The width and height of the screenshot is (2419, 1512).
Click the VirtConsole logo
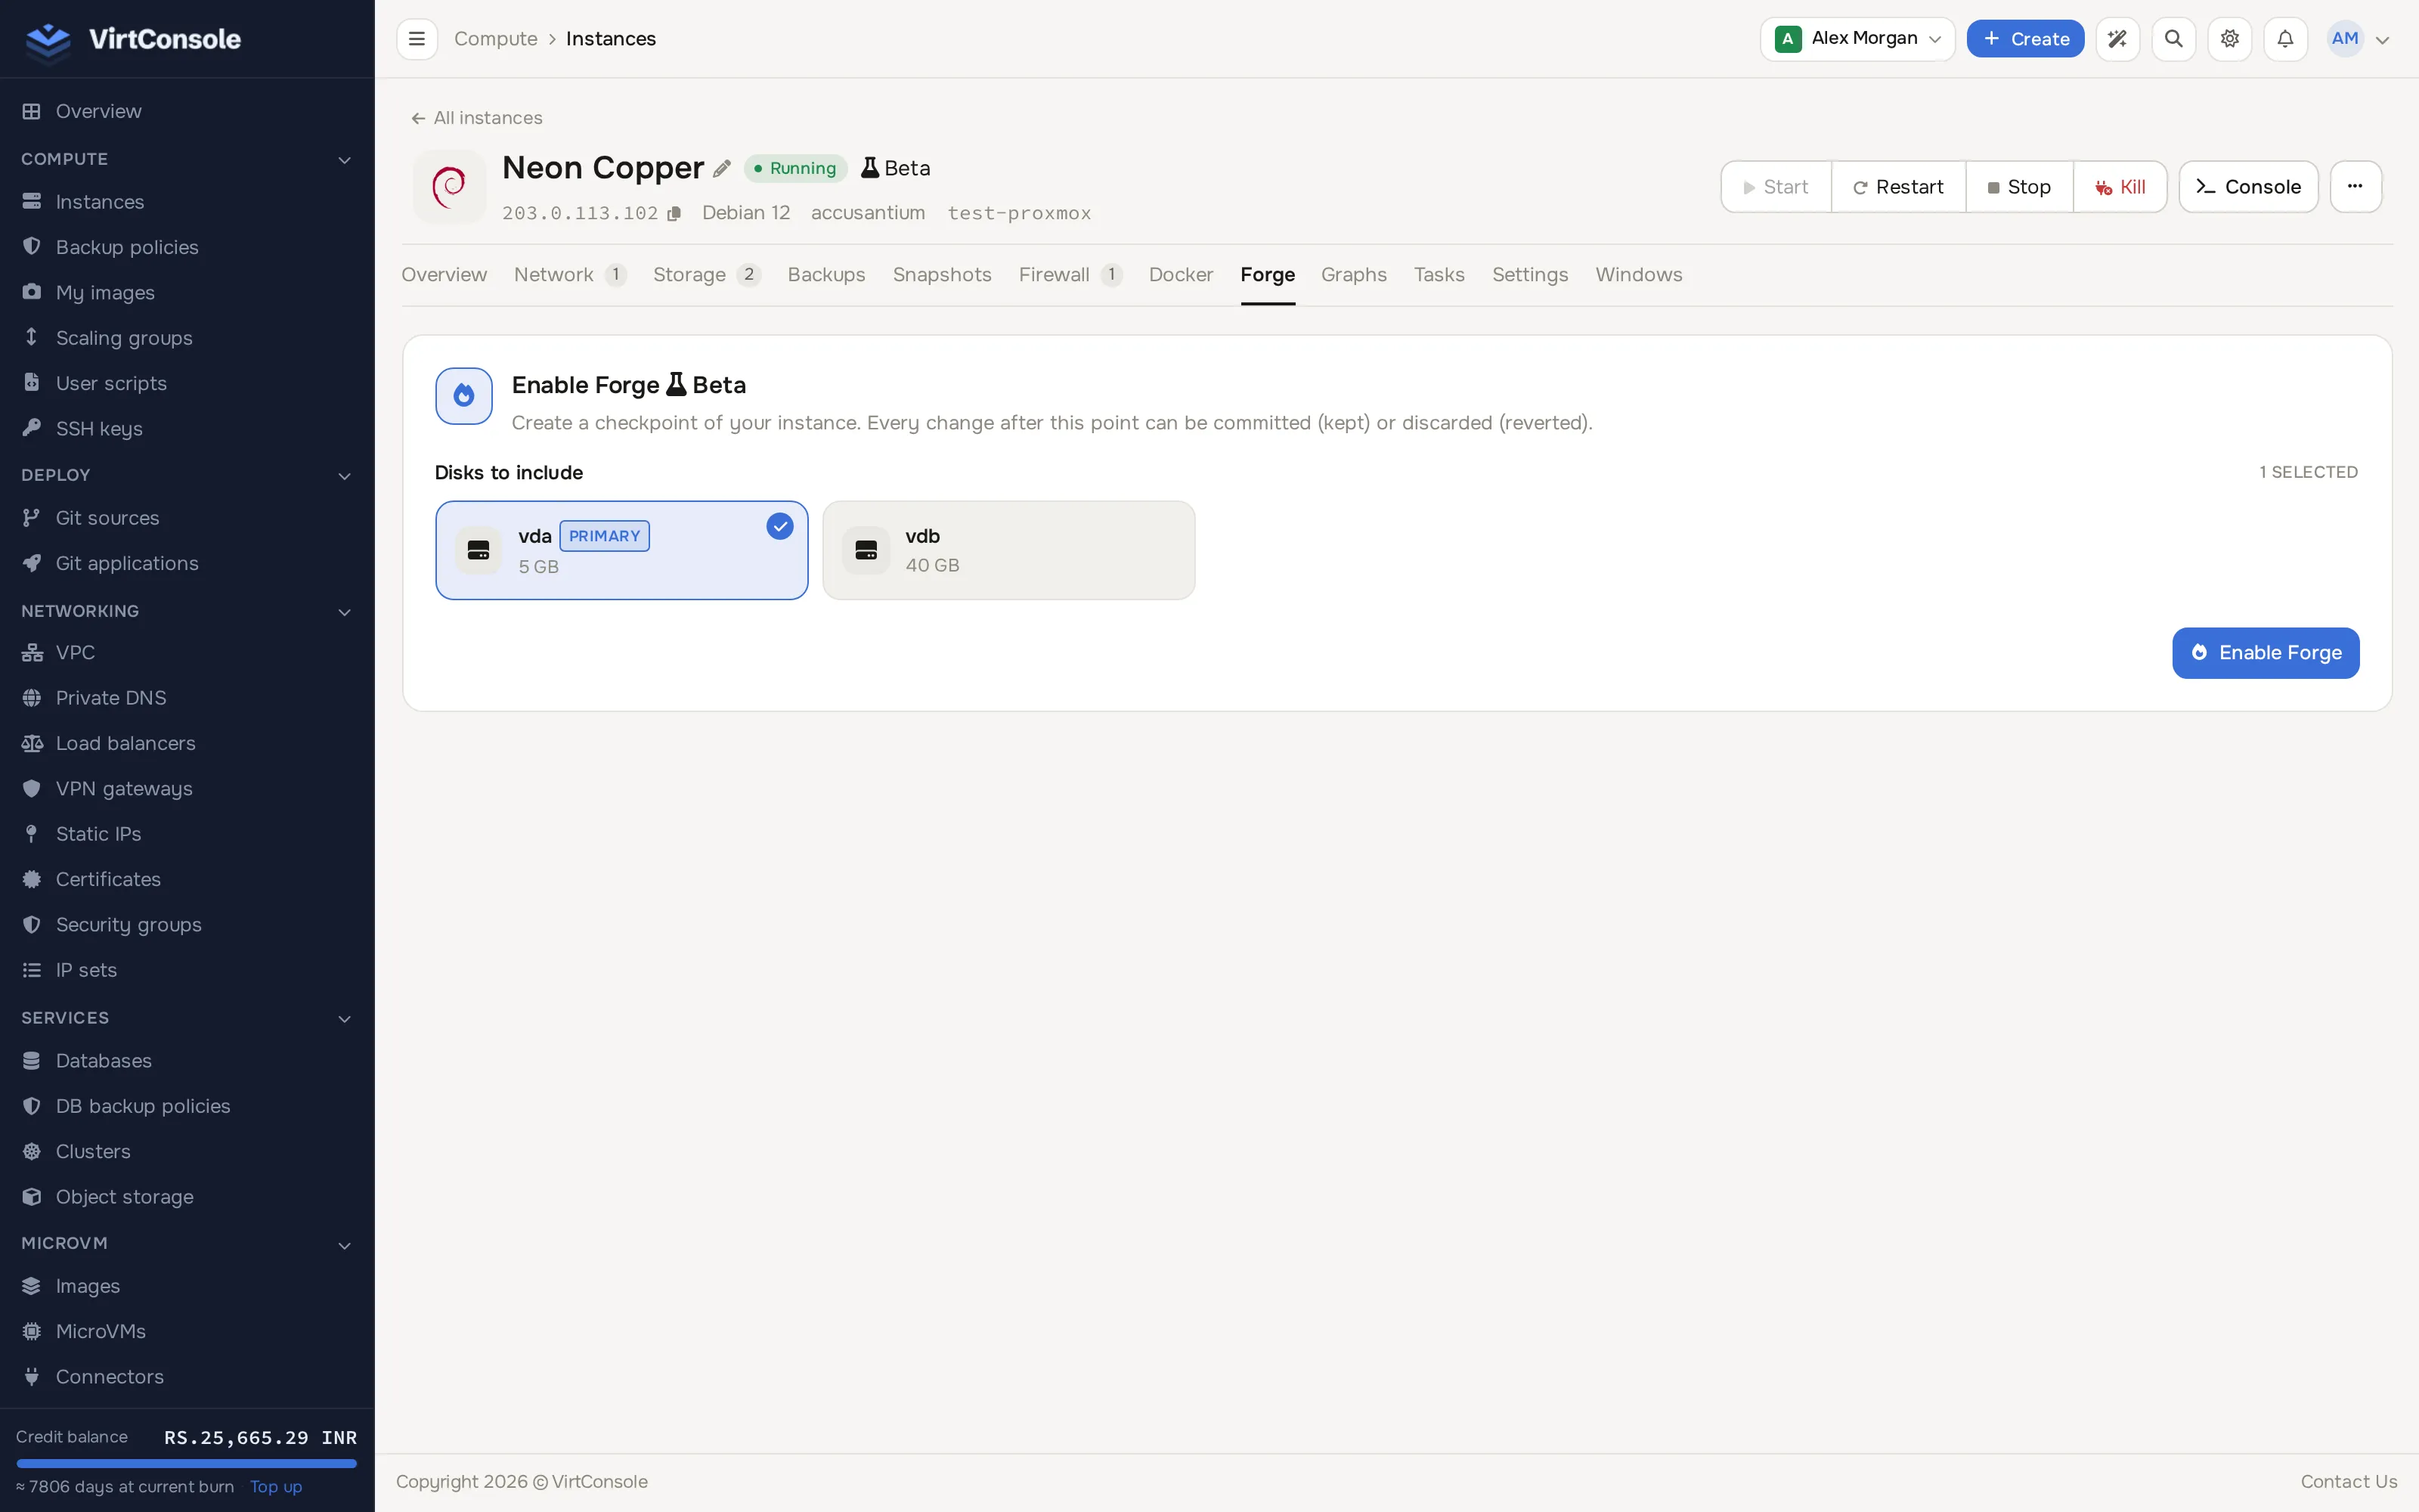click(x=133, y=39)
